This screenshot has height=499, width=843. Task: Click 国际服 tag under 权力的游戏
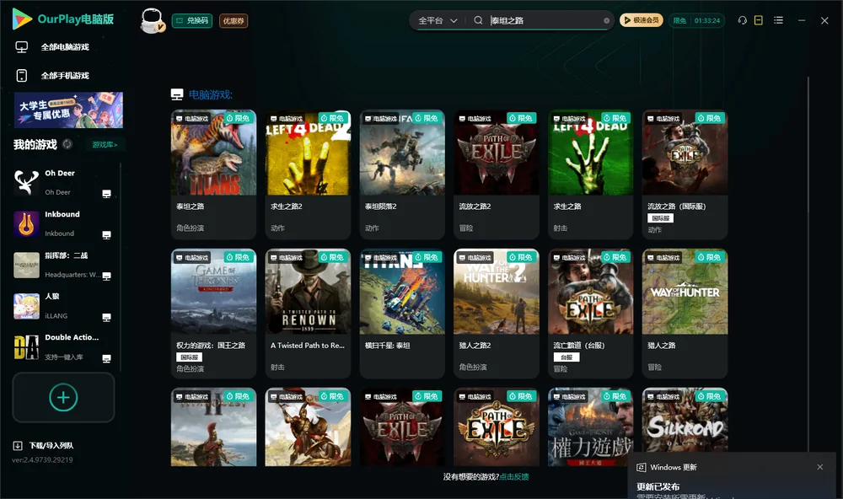tap(189, 357)
